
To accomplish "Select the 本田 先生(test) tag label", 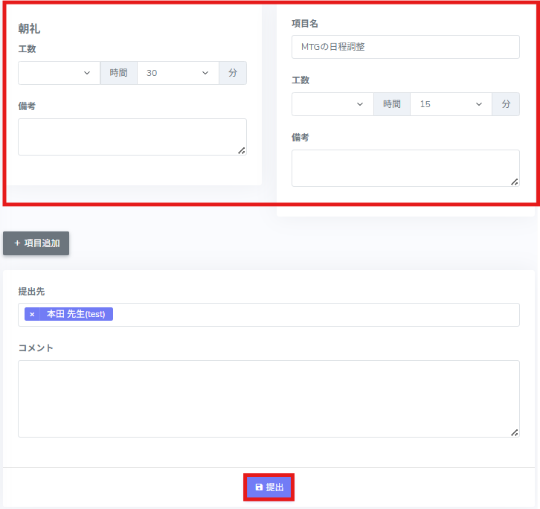I will (x=75, y=315).
